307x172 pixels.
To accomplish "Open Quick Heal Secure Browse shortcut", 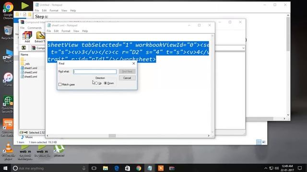I will coord(8,105).
